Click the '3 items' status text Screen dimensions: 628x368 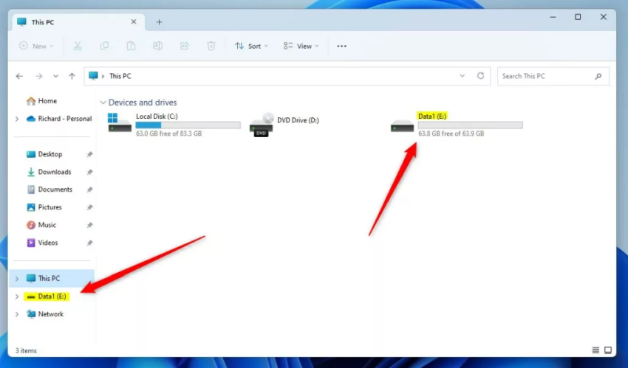click(26, 351)
